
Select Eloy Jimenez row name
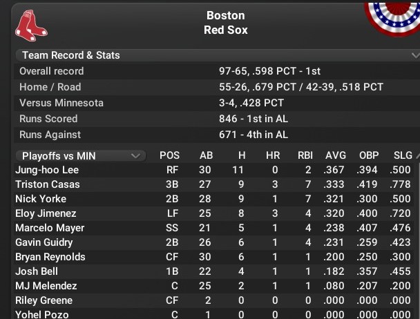pos(46,213)
